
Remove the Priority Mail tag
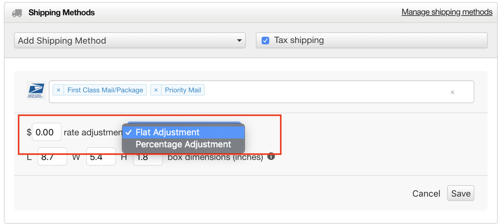pos(155,90)
